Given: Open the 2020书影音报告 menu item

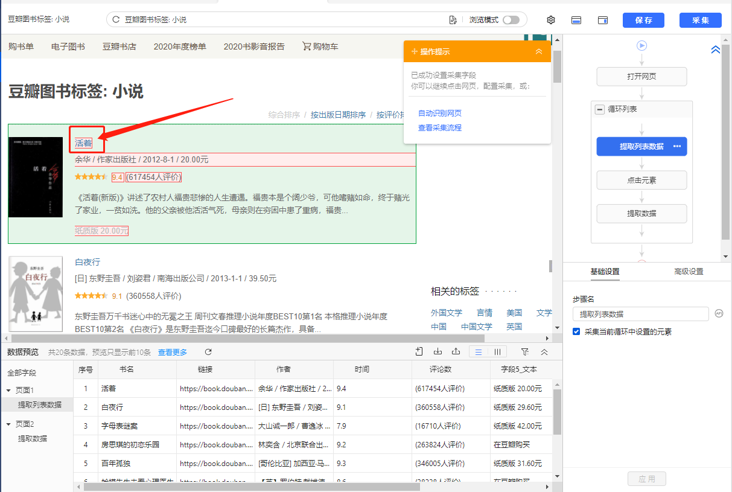Looking at the screenshot, I should [254, 46].
